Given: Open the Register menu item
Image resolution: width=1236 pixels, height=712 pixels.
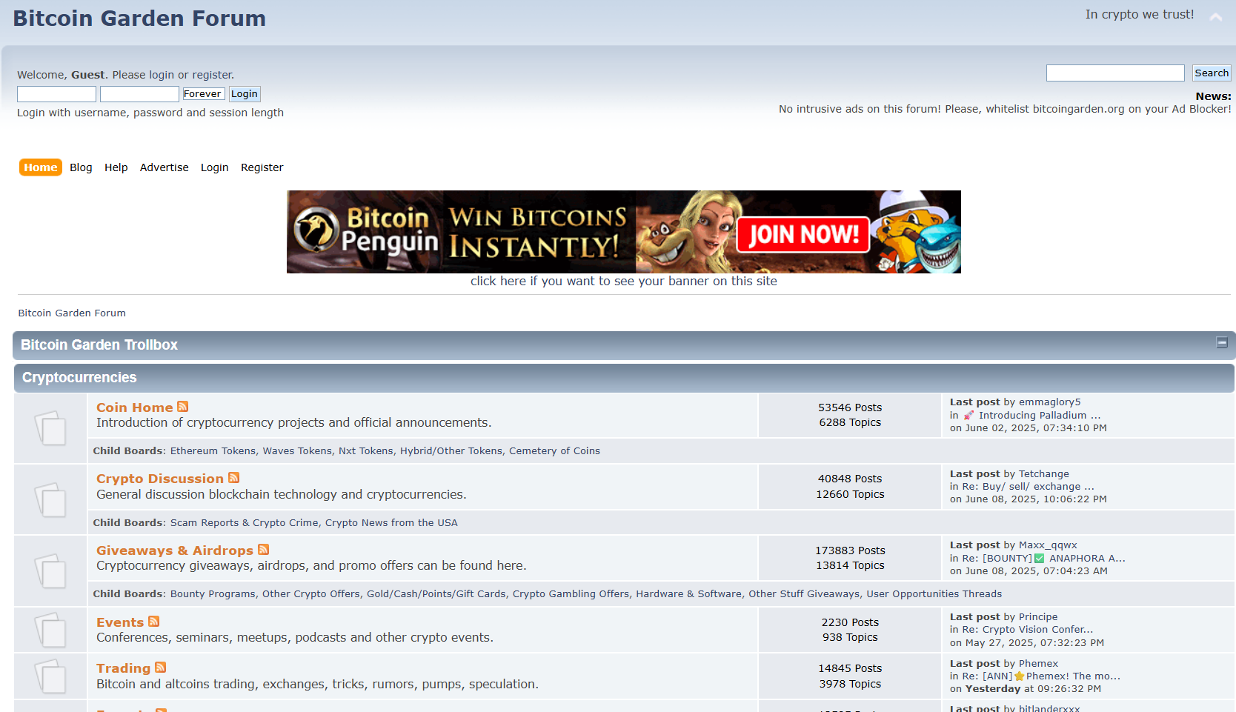Looking at the screenshot, I should tap(262, 167).
